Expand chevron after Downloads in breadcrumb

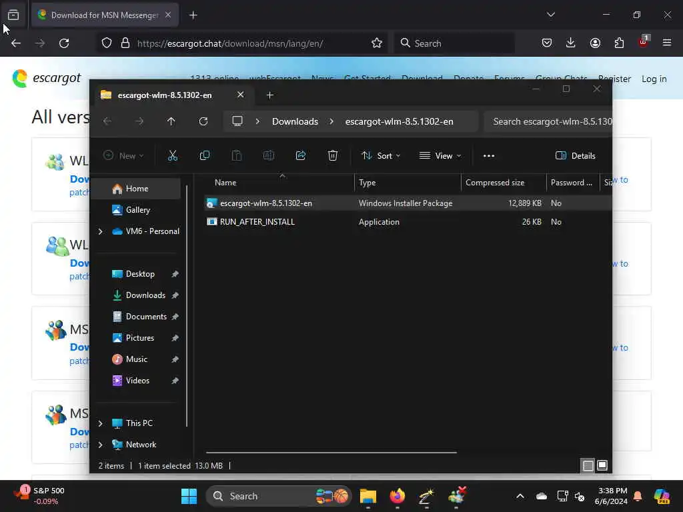[x=331, y=121]
